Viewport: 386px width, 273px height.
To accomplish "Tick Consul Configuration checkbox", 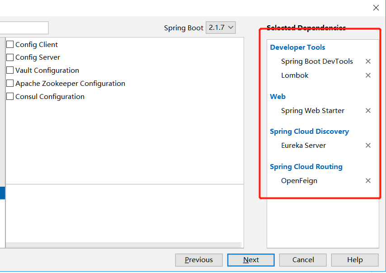I will click(10, 96).
